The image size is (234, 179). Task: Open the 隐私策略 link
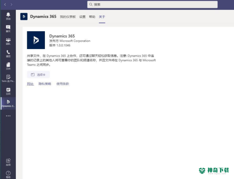(45, 84)
